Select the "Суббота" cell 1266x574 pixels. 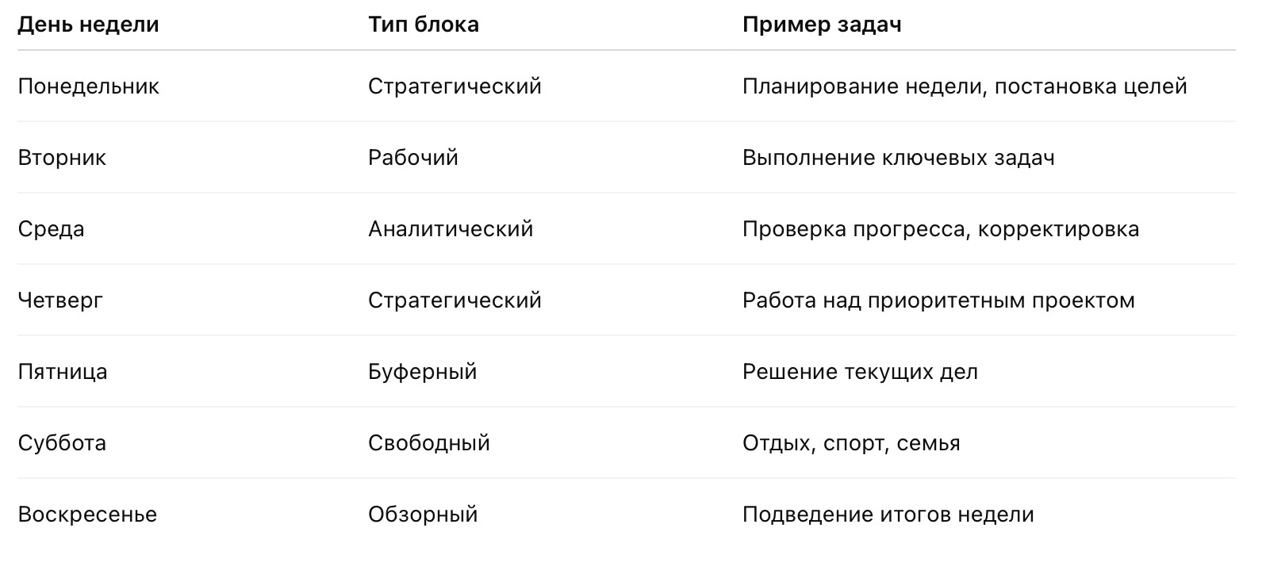click(62, 443)
